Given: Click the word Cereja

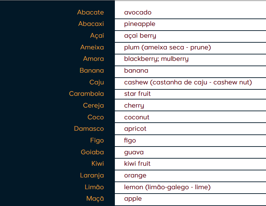Looking at the screenshot, I should point(93,106).
